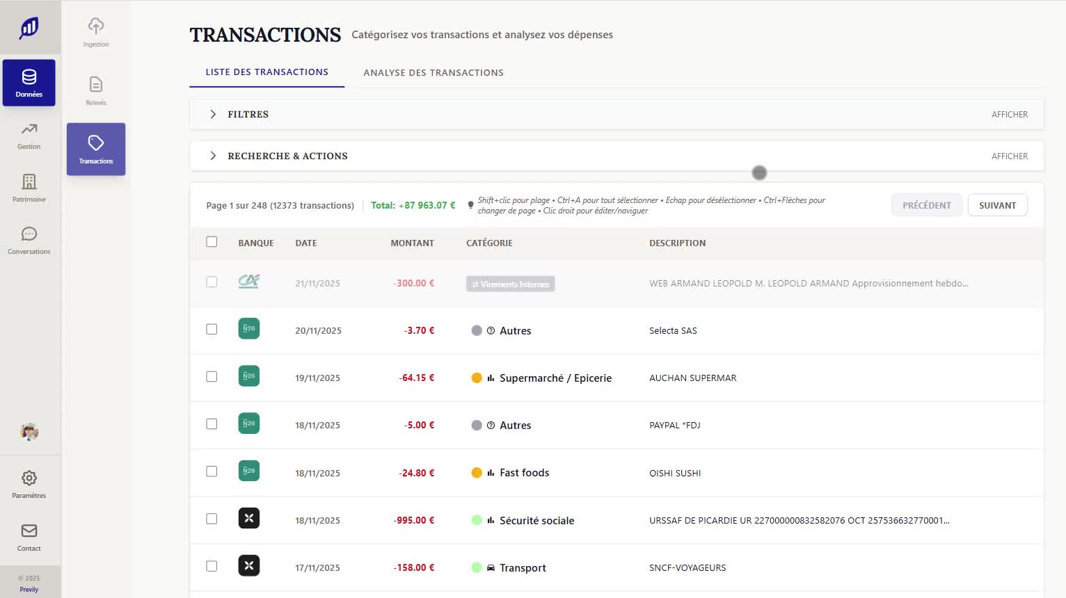
Task: Click the green dot beside Sécurité sociale
Action: [477, 520]
